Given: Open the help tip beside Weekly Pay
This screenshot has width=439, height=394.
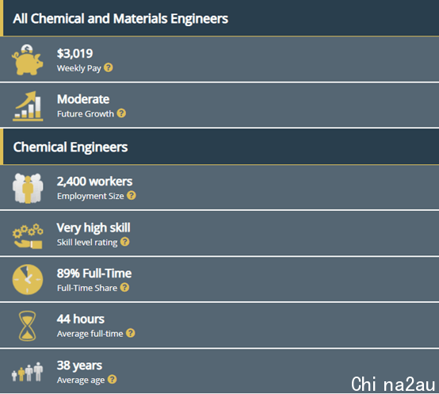Looking at the screenshot, I should click(109, 67).
